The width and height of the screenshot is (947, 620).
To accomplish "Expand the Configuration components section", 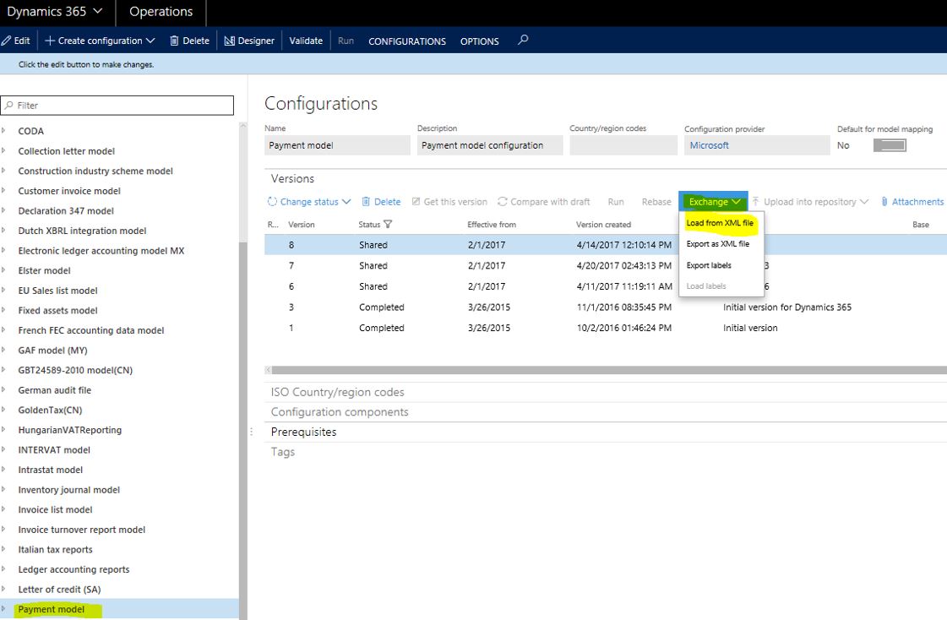I will pos(340,412).
